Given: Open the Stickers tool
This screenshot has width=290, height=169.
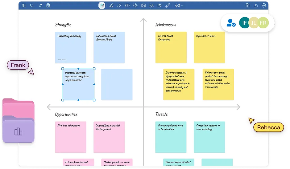Looking at the screenshot, I should [x=135, y=6].
